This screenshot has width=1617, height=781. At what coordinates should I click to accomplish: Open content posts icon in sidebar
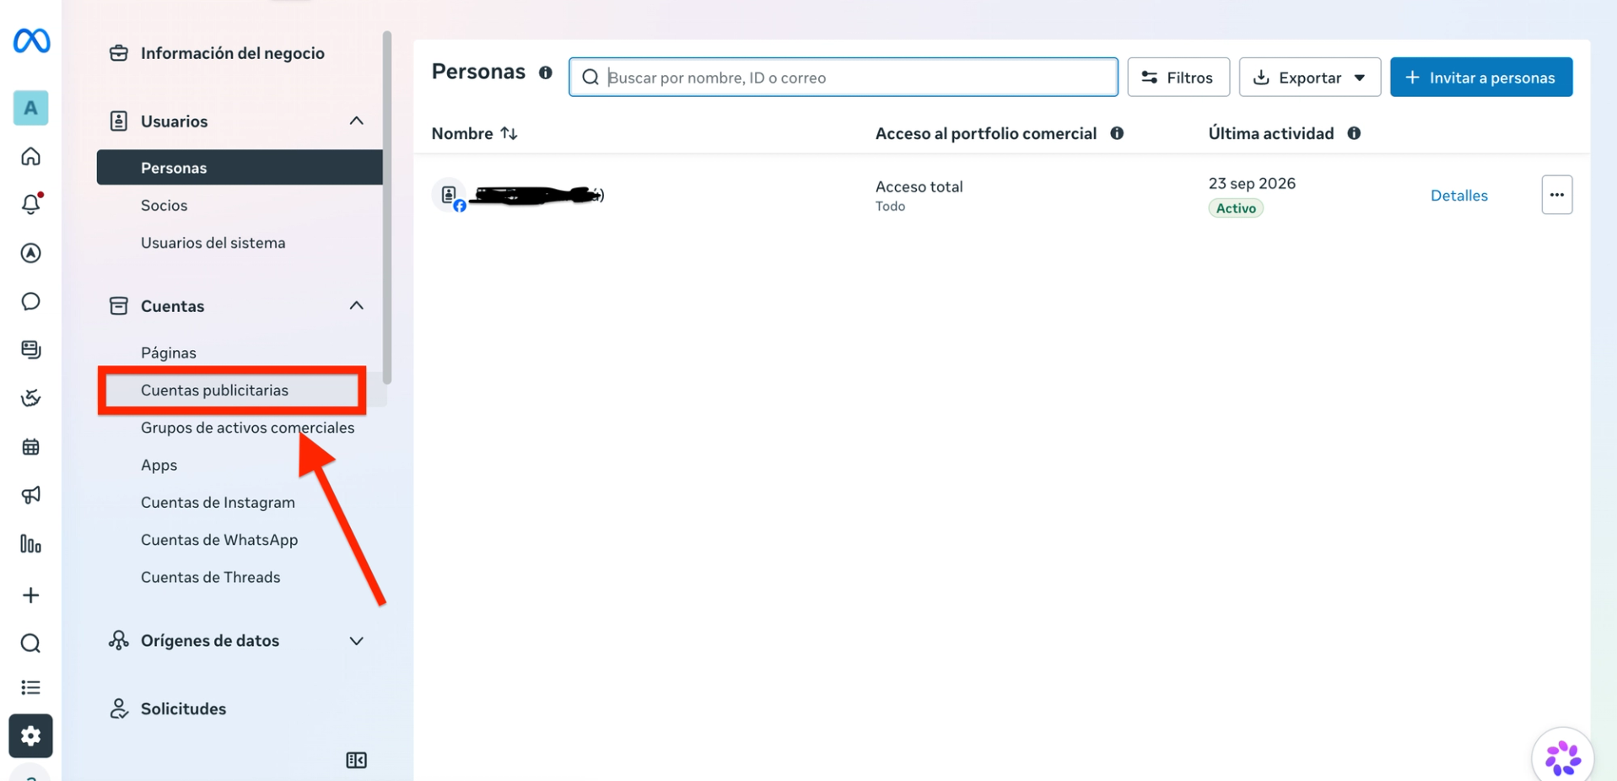30,349
